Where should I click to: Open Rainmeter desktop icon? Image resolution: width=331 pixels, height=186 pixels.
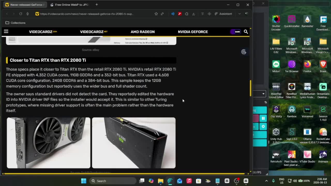pos(307,21)
